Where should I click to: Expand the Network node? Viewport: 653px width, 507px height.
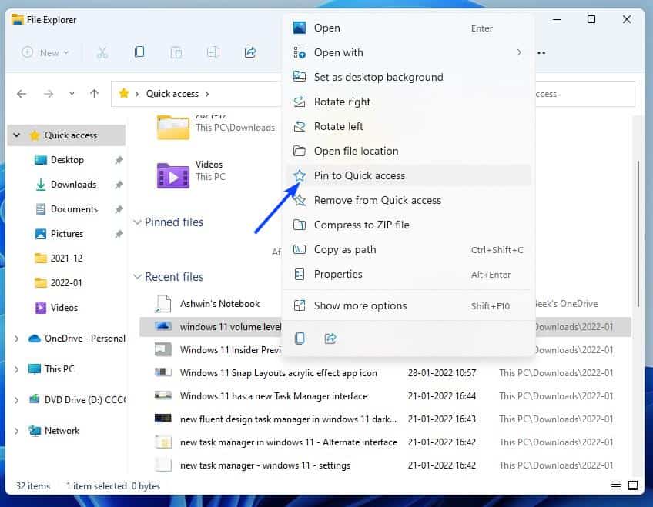[x=17, y=431]
